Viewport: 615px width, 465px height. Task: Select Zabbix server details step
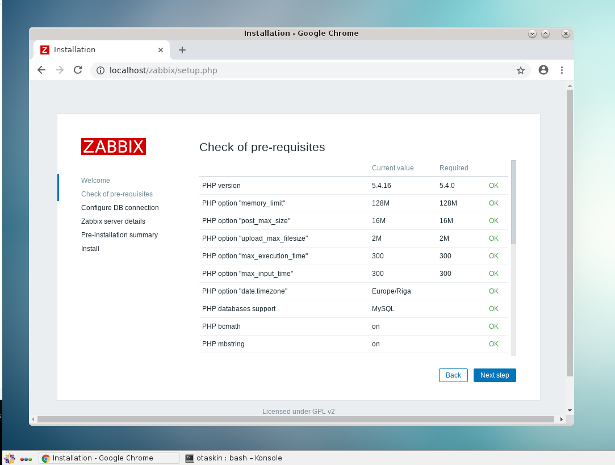[x=113, y=221]
